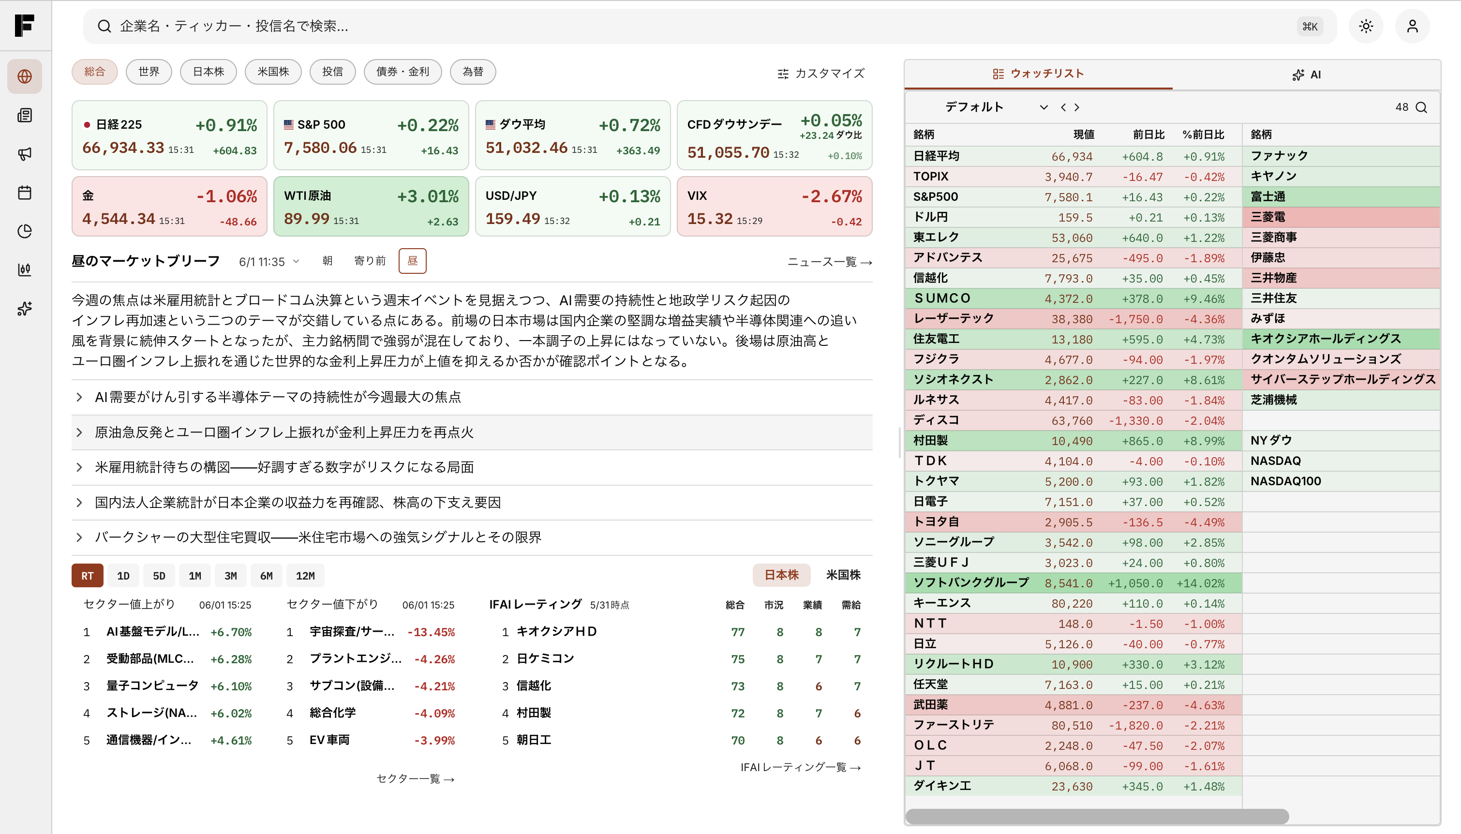Viewport: 1461px width, 834px height.
Task: Select the 5D period tab
Action: point(159,576)
